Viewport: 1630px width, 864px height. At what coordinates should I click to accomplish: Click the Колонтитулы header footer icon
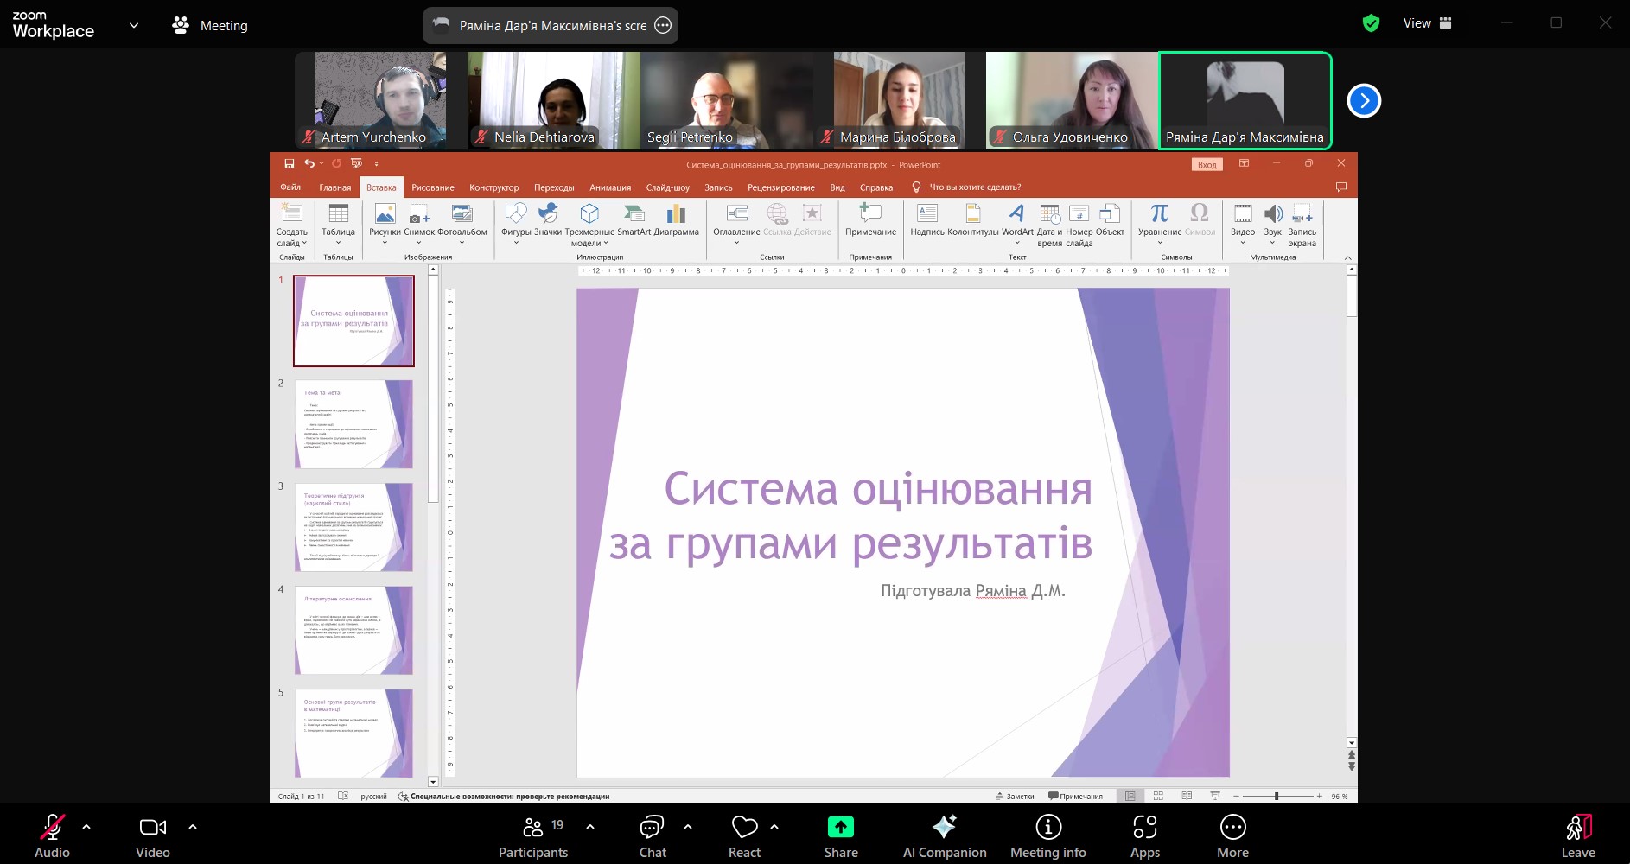(973, 214)
